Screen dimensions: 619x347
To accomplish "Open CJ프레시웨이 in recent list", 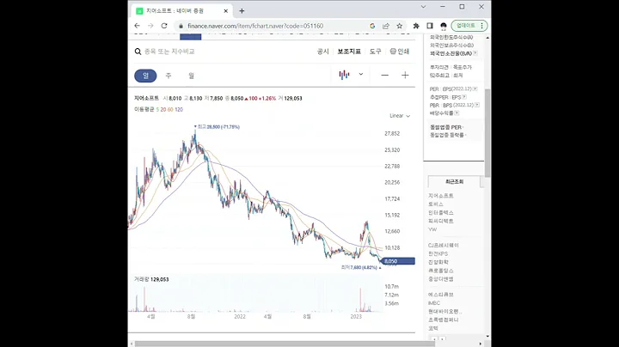I will (444, 246).
